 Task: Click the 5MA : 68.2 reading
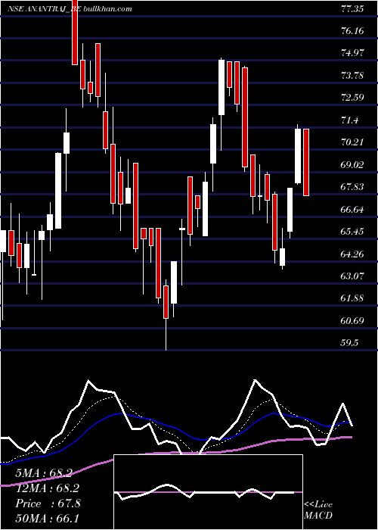click(x=44, y=473)
